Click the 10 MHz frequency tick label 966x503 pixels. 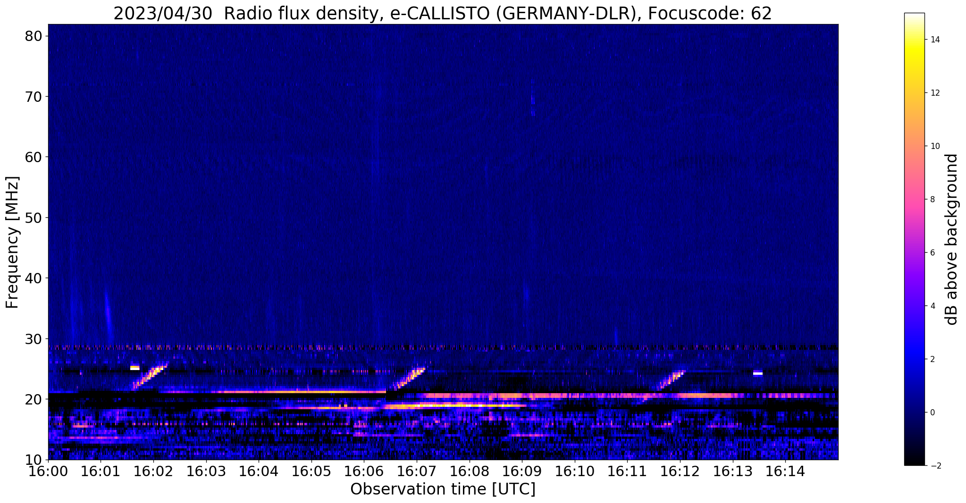(x=34, y=460)
